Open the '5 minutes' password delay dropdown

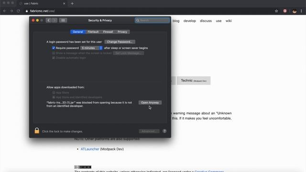[91, 48]
